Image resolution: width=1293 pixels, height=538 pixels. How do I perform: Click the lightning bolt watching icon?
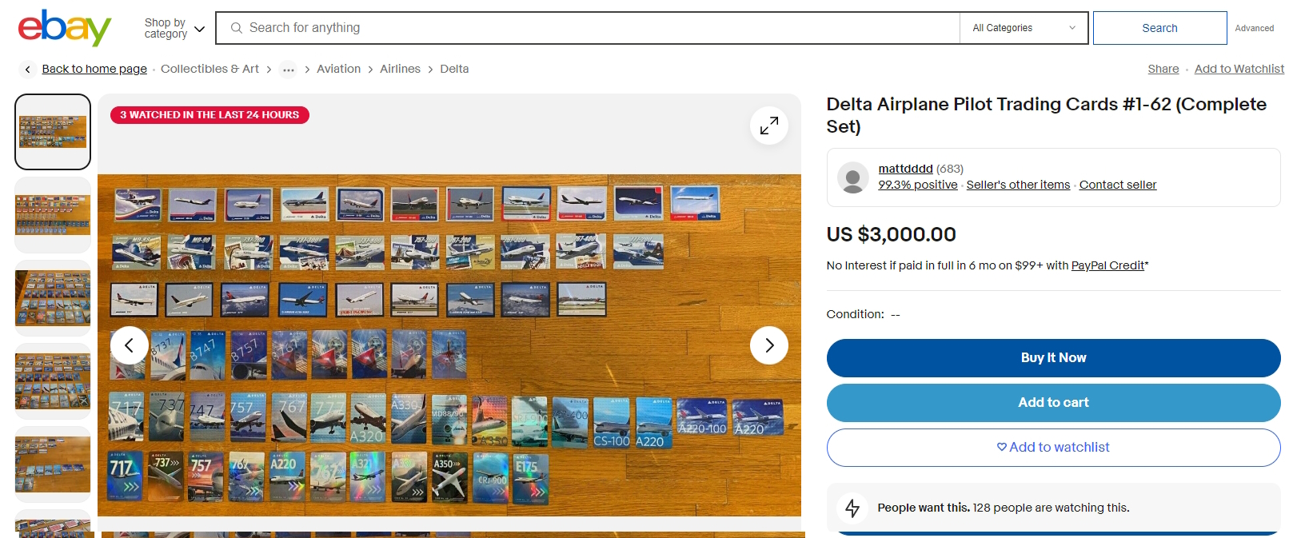(x=852, y=508)
